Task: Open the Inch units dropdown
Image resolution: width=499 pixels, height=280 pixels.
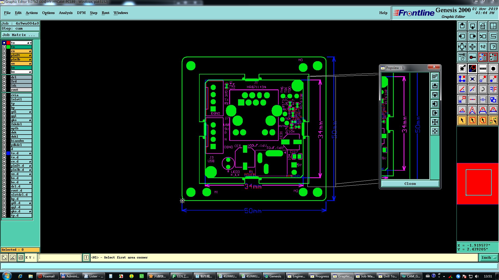Action: pyautogui.click(x=489, y=257)
